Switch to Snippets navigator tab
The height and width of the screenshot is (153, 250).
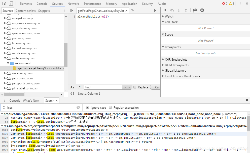pos(44,11)
